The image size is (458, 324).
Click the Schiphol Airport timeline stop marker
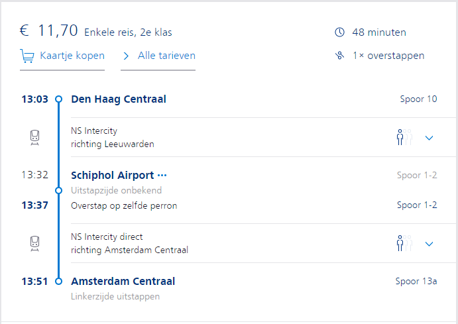pos(58,190)
